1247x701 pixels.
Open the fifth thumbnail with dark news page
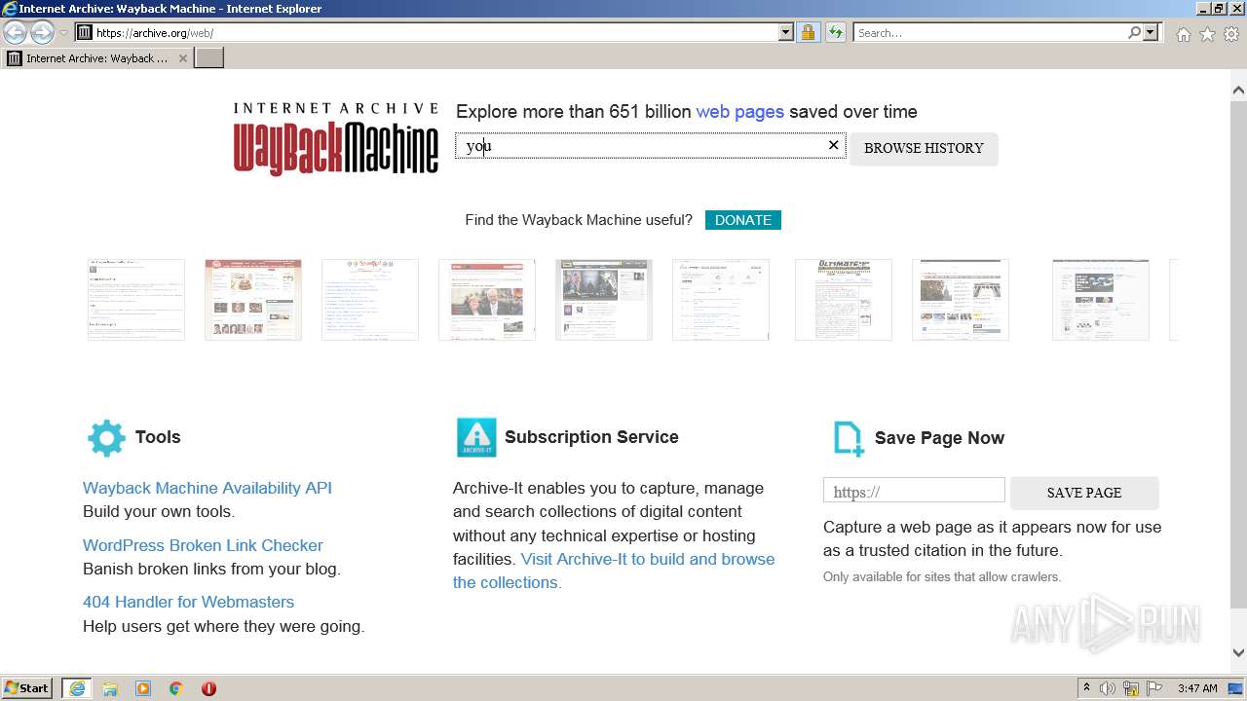(604, 300)
